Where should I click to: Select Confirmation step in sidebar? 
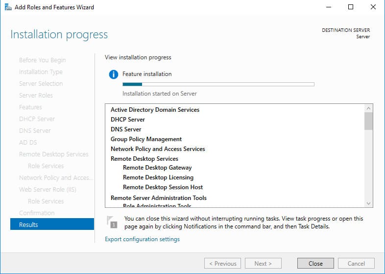click(37, 213)
